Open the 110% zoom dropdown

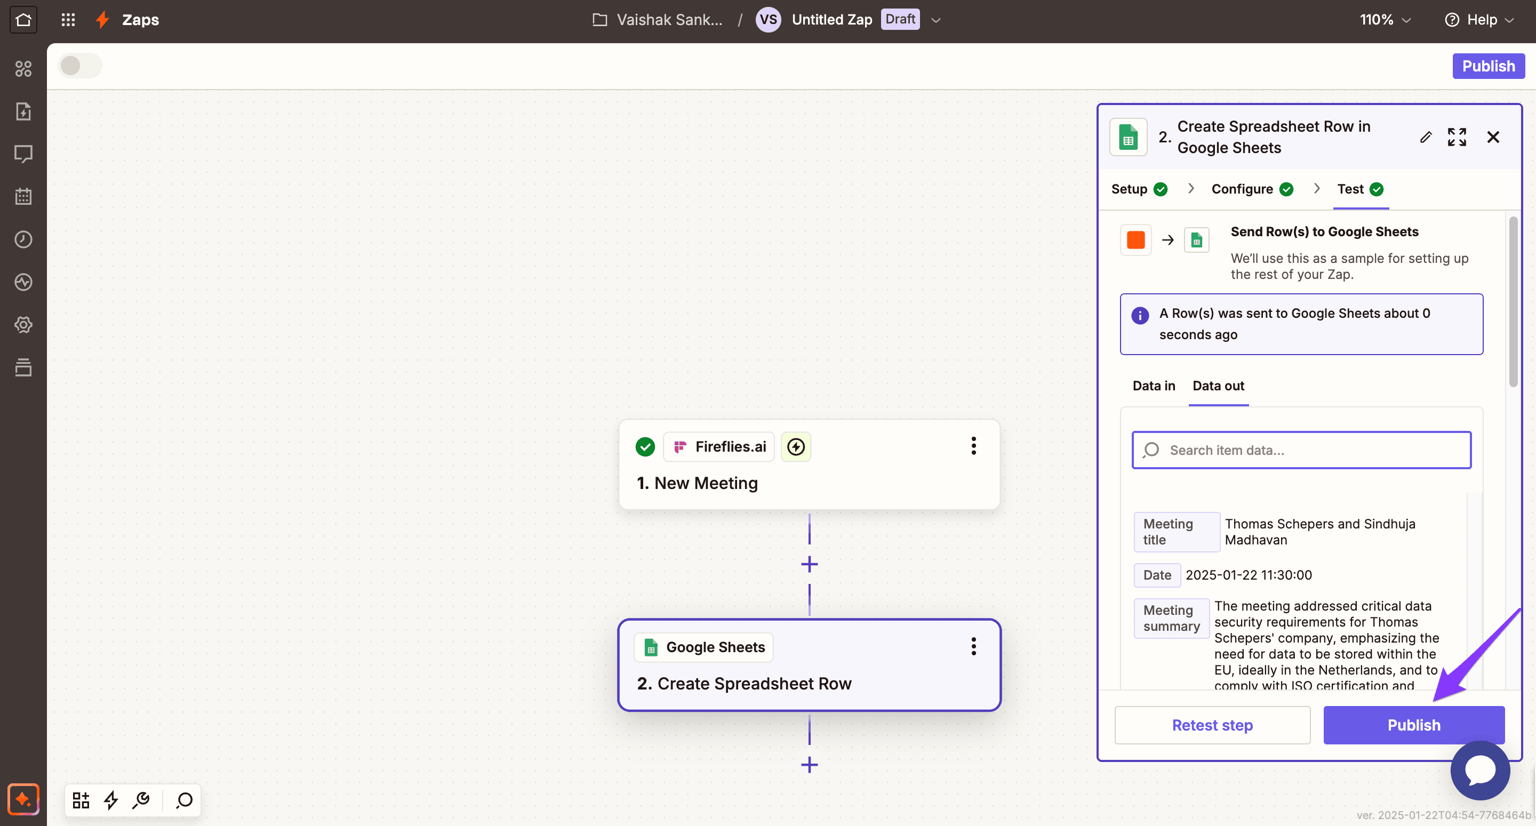pyautogui.click(x=1385, y=20)
